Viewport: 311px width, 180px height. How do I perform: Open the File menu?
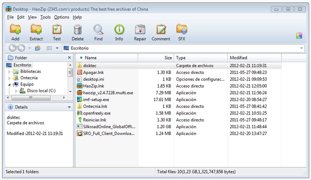10,17
